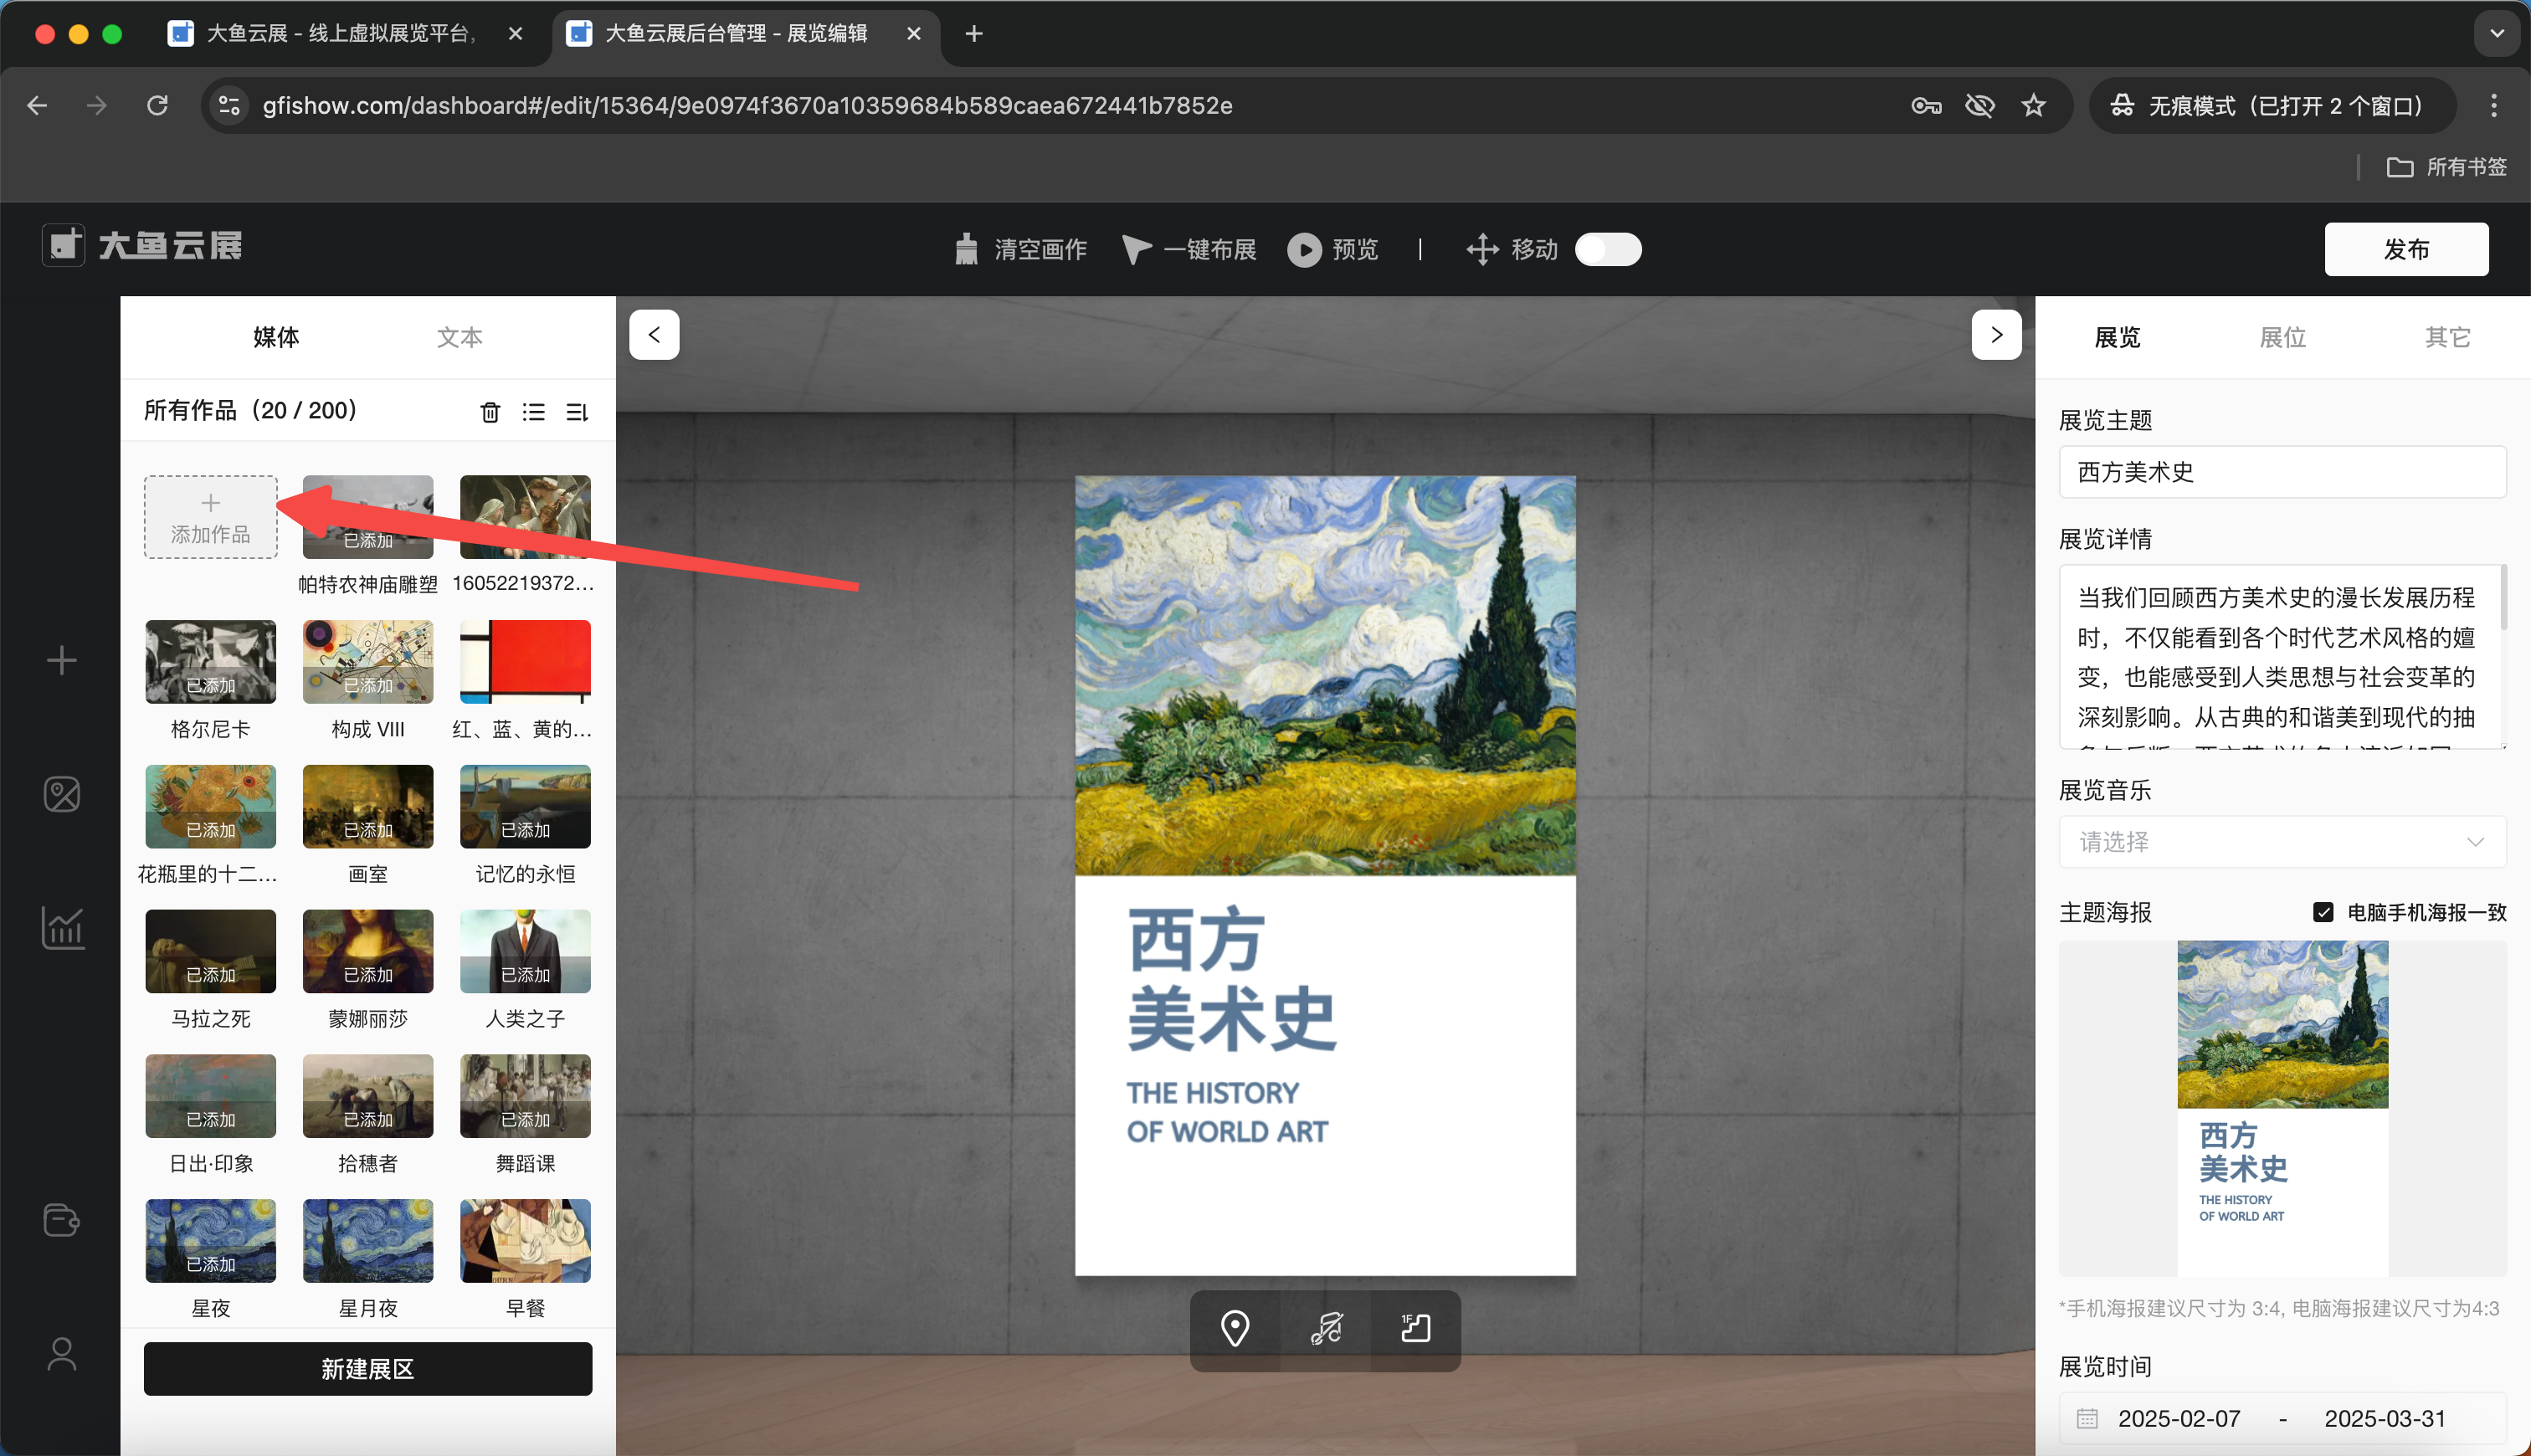Click the 大鱼云展 logo

[142, 246]
